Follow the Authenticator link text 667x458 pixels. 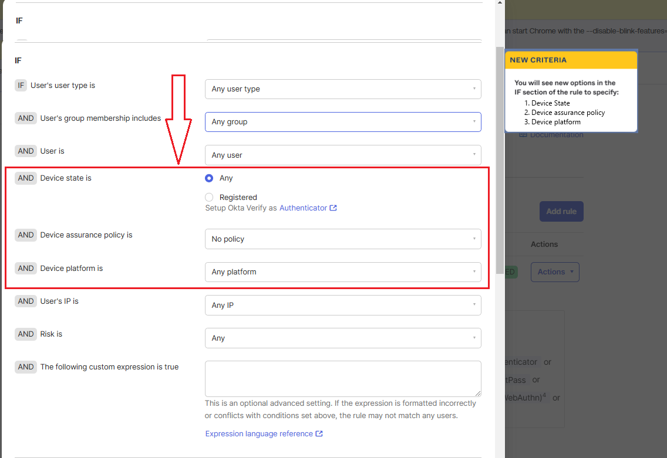[303, 208]
